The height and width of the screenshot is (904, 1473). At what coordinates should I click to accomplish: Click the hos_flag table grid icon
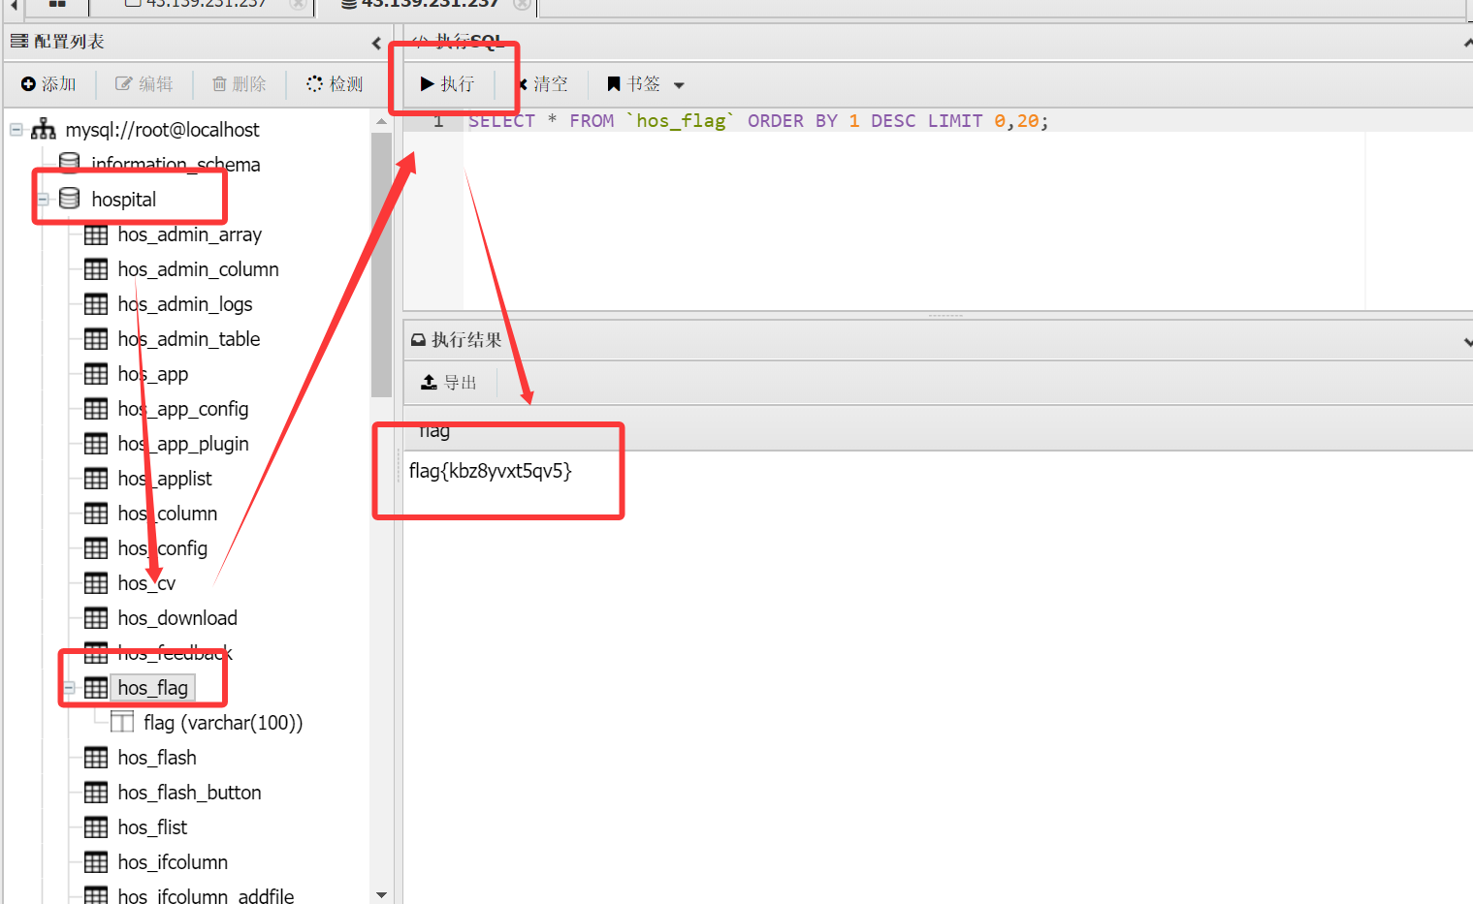[x=96, y=688]
